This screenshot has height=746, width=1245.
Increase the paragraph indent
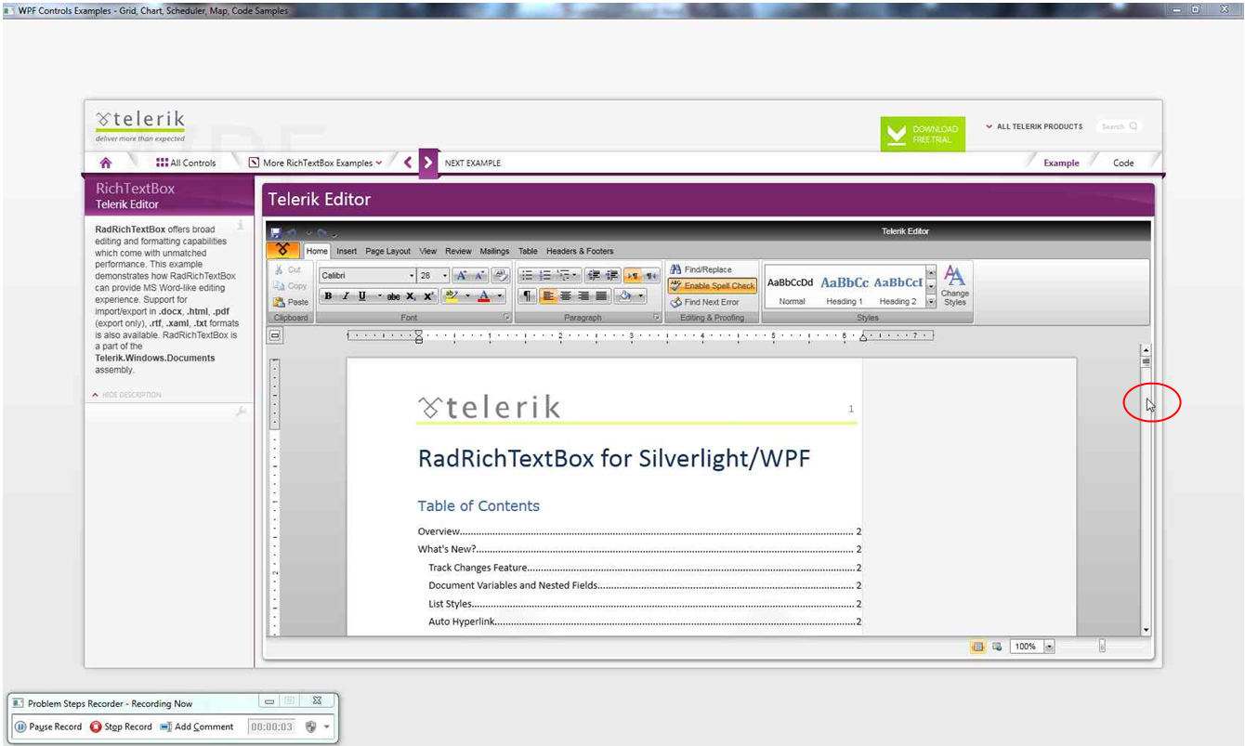pyautogui.click(x=611, y=276)
